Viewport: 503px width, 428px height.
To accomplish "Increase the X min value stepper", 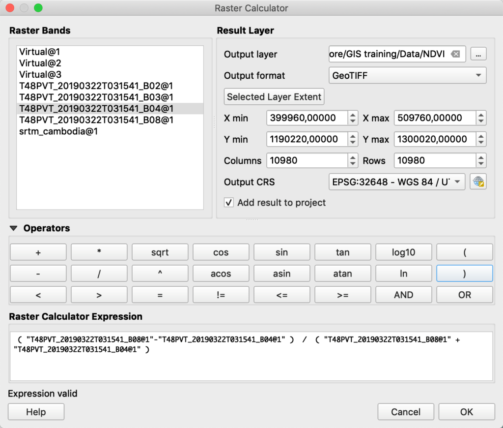I will point(353,115).
